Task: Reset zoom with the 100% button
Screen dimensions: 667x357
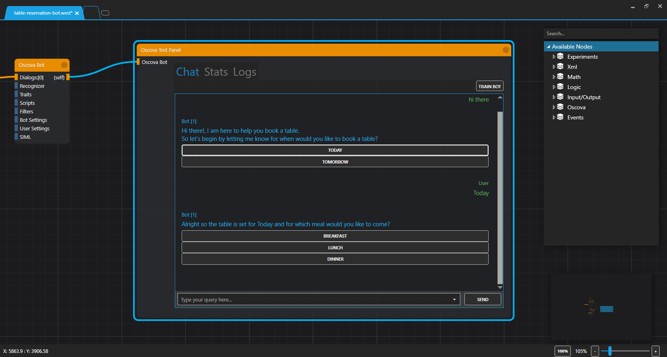Action: [563, 351]
